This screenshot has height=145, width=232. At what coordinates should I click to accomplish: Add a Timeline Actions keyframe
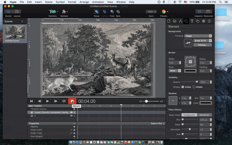pyautogui.click(x=74, y=109)
